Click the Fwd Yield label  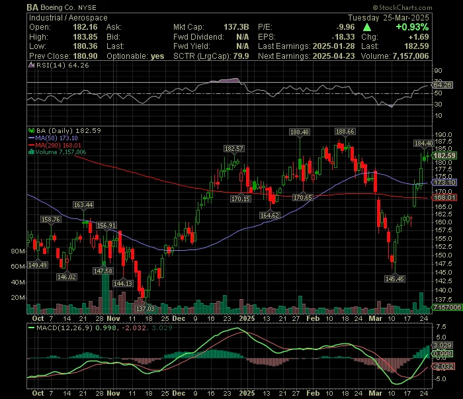192,46
